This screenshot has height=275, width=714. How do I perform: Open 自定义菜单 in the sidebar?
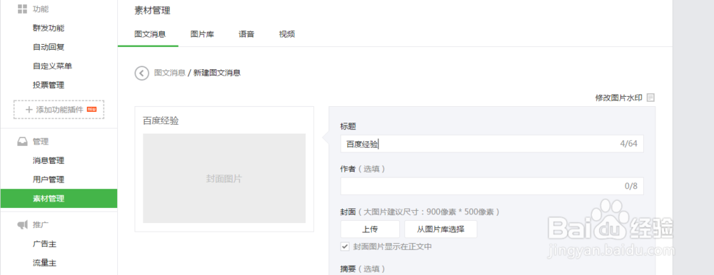click(52, 66)
